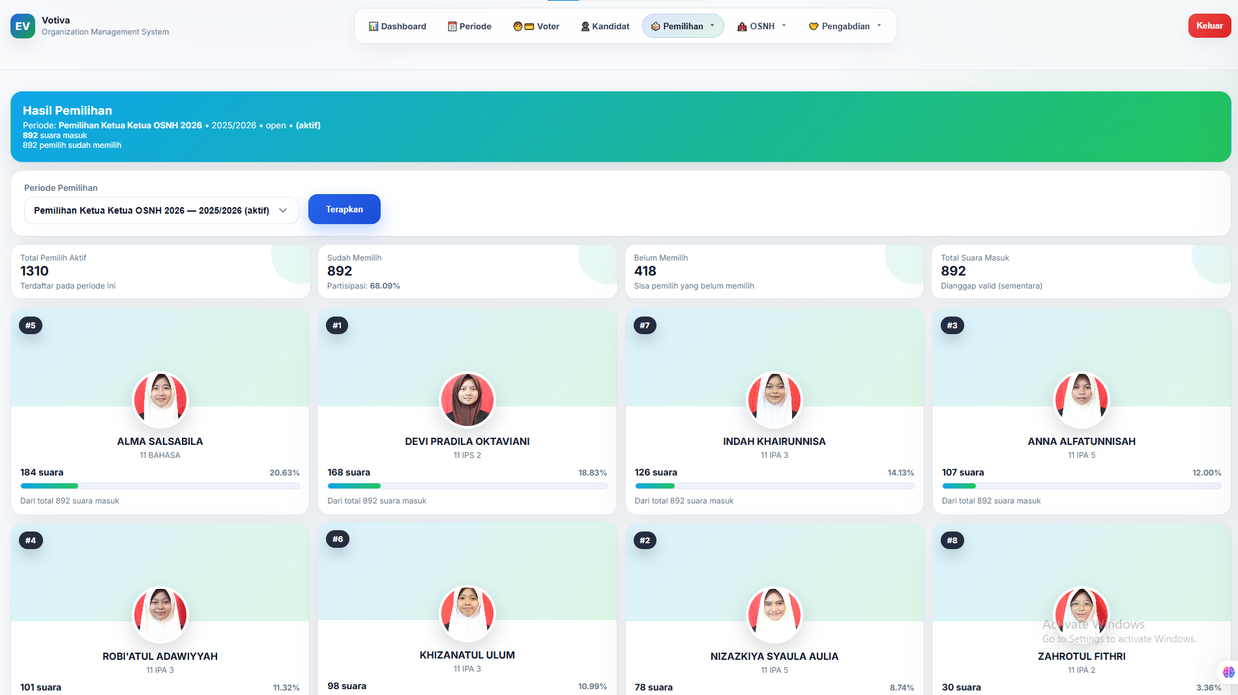Click the name 'ANNA ALFATUNNISAH'
Image resolution: width=1238 pixels, height=695 pixels.
click(1082, 442)
